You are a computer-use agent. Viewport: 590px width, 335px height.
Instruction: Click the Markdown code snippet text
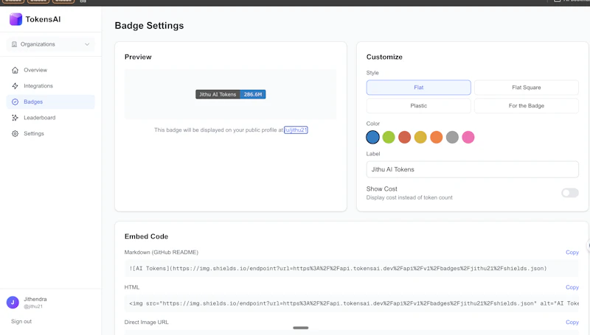(338, 269)
